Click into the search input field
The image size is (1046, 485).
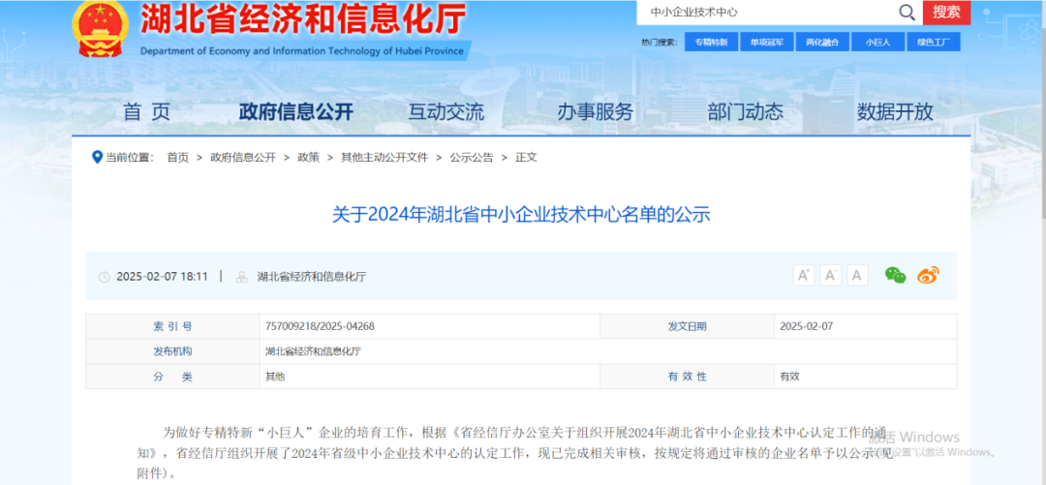click(765, 13)
